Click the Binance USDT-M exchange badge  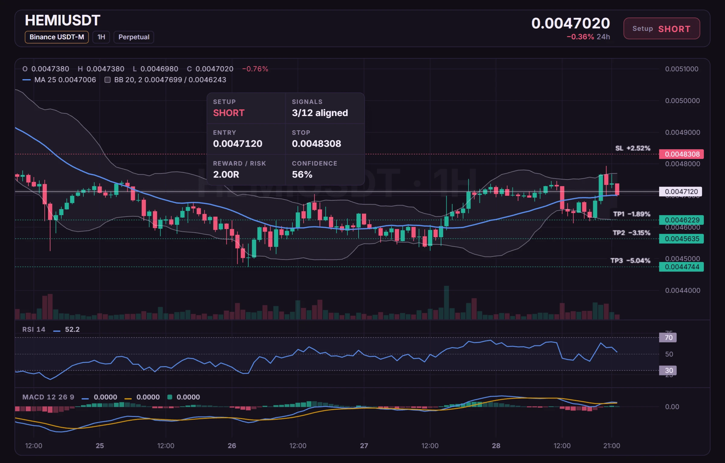tap(57, 37)
